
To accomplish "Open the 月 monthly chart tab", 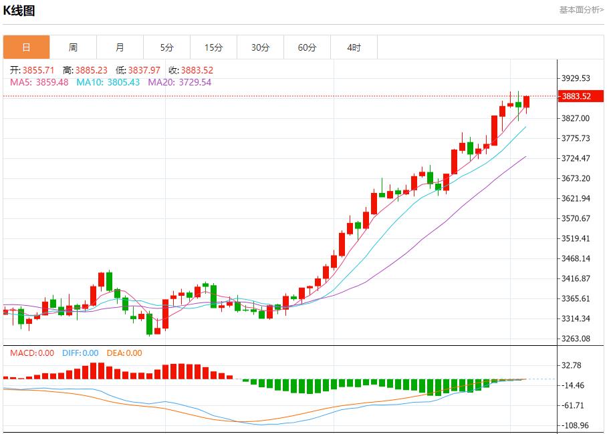I will point(120,47).
